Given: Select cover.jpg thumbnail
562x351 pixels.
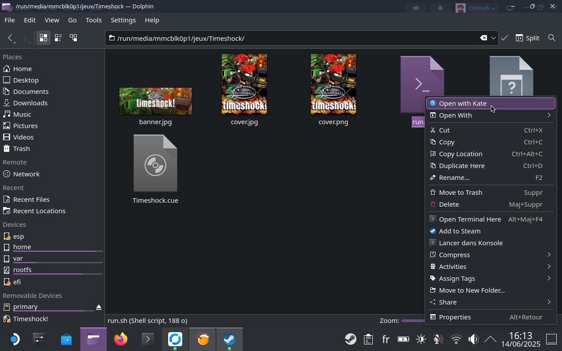Looking at the screenshot, I should 244,84.
